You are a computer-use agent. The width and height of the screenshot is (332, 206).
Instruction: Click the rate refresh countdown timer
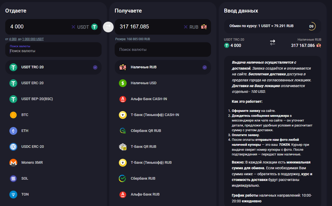(x=311, y=26)
